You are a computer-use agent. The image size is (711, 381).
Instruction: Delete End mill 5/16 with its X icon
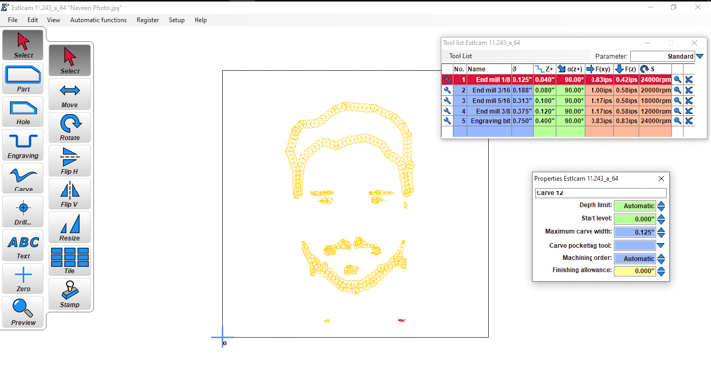click(x=689, y=100)
